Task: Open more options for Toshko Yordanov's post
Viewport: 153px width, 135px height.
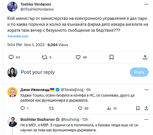Action: [x=146, y=5]
